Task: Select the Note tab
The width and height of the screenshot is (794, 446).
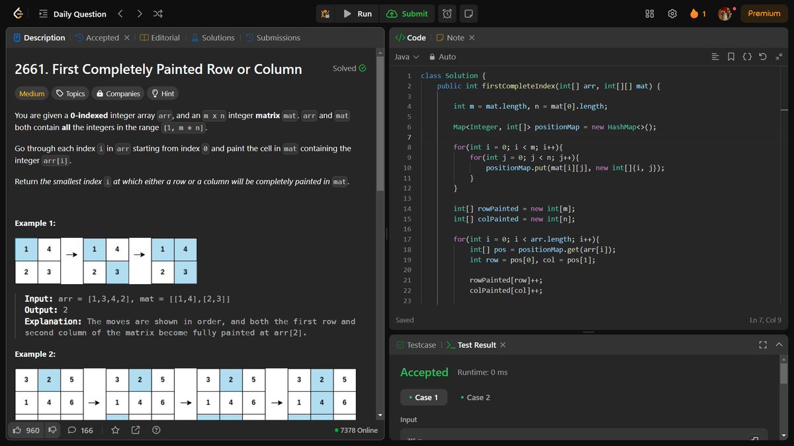Action: [450, 38]
